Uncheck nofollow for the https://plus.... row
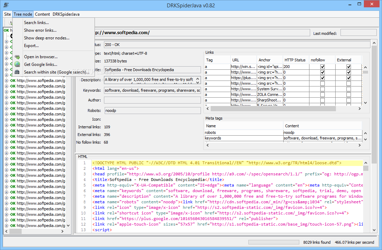382x250 pixels. tap(322, 78)
